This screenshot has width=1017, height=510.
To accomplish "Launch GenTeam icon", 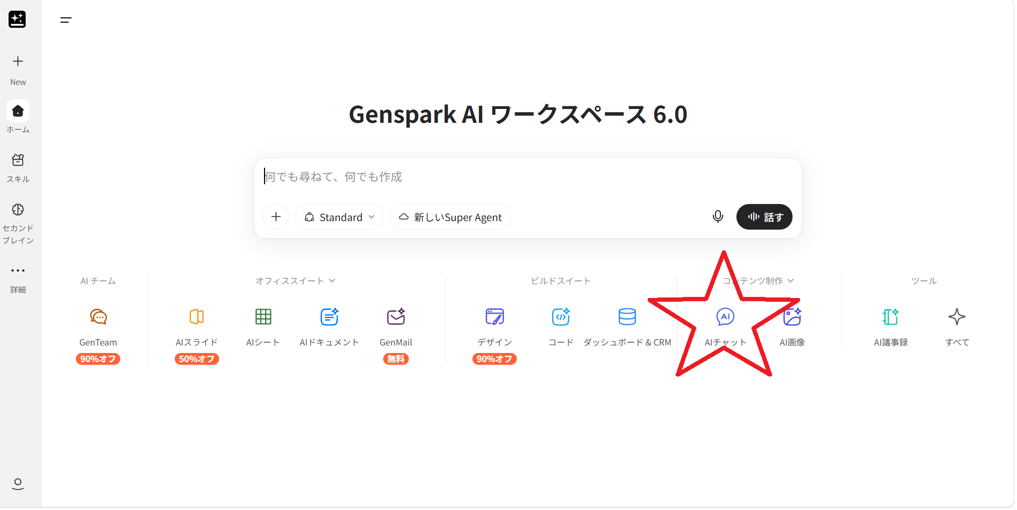I will [98, 317].
